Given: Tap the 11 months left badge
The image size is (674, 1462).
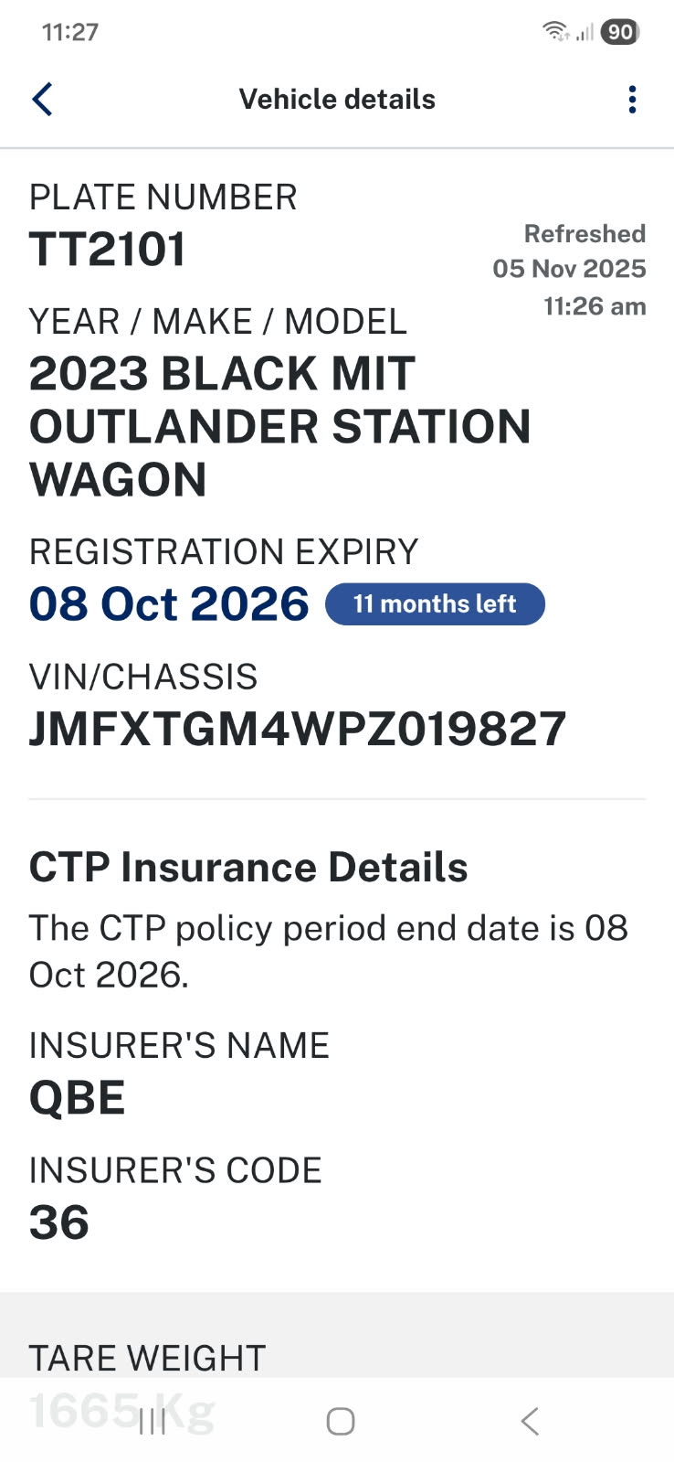Looking at the screenshot, I should click(435, 604).
